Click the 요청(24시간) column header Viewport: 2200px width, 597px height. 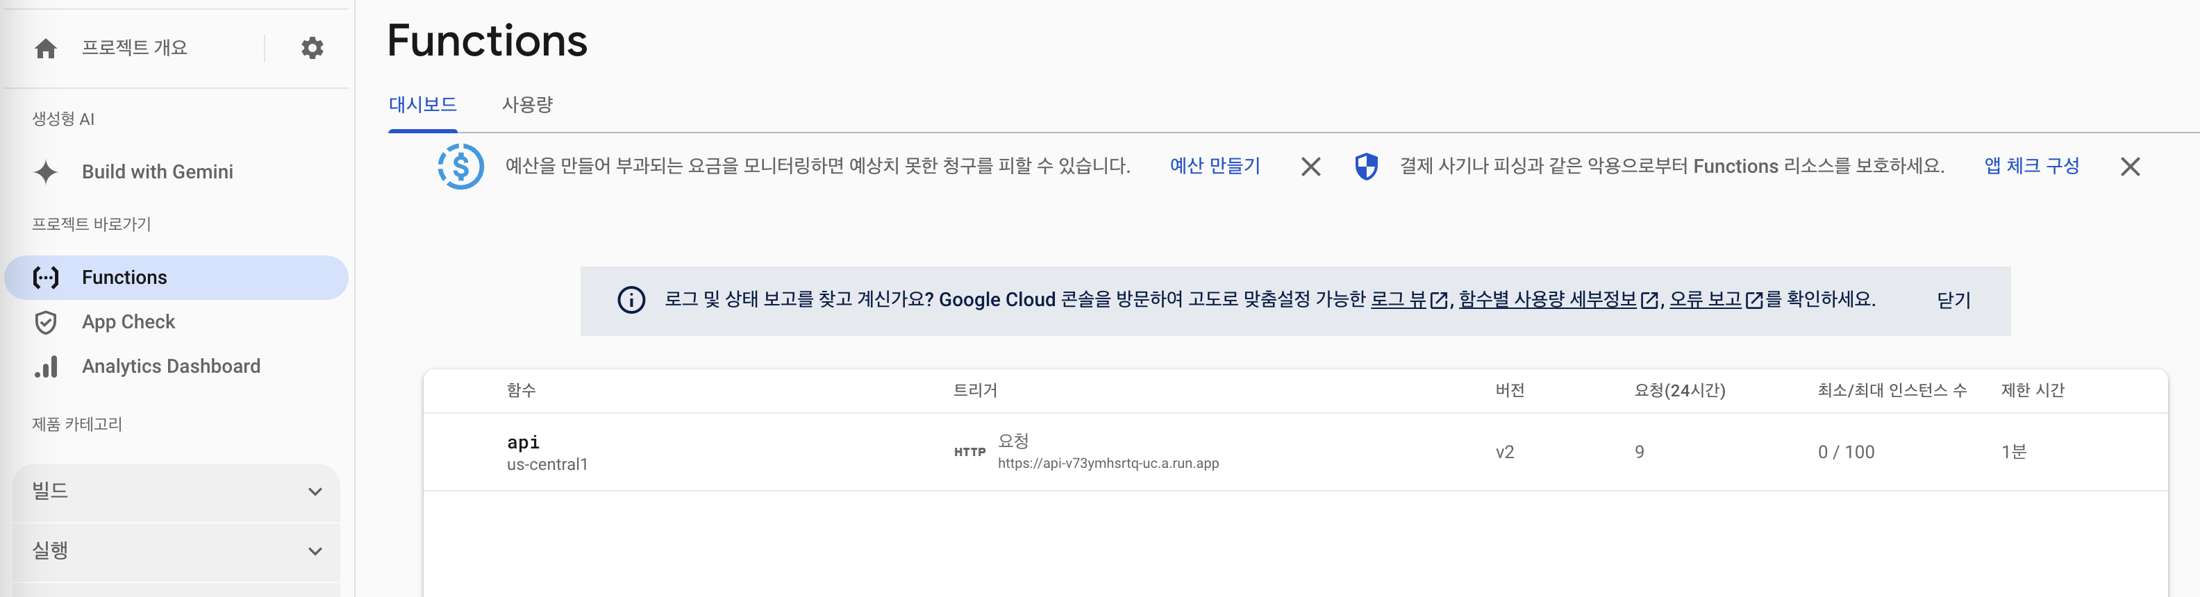pos(1680,390)
